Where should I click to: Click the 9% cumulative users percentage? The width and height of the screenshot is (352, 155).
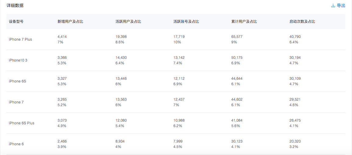234,42
